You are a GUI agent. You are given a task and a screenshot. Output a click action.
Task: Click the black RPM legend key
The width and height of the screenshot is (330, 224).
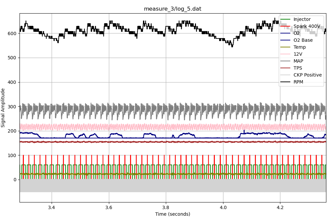[286, 82]
